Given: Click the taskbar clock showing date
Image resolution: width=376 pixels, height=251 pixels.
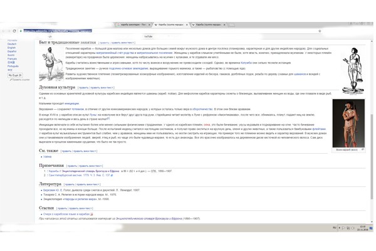Looking at the screenshot, I should (363, 228).
